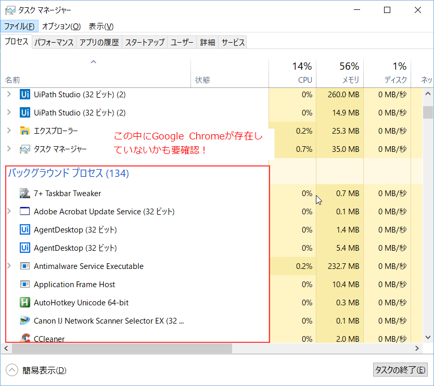Expand the Antimalware Service Executable group
Viewport: 434px width, 386px height.
(x=9, y=266)
